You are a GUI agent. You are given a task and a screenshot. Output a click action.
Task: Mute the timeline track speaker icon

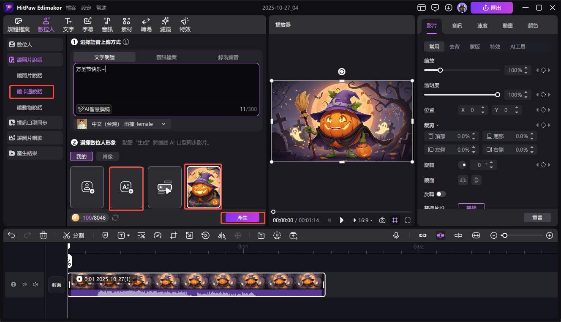tap(35, 285)
